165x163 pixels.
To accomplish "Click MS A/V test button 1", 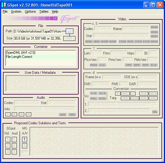I will coord(24,140).
